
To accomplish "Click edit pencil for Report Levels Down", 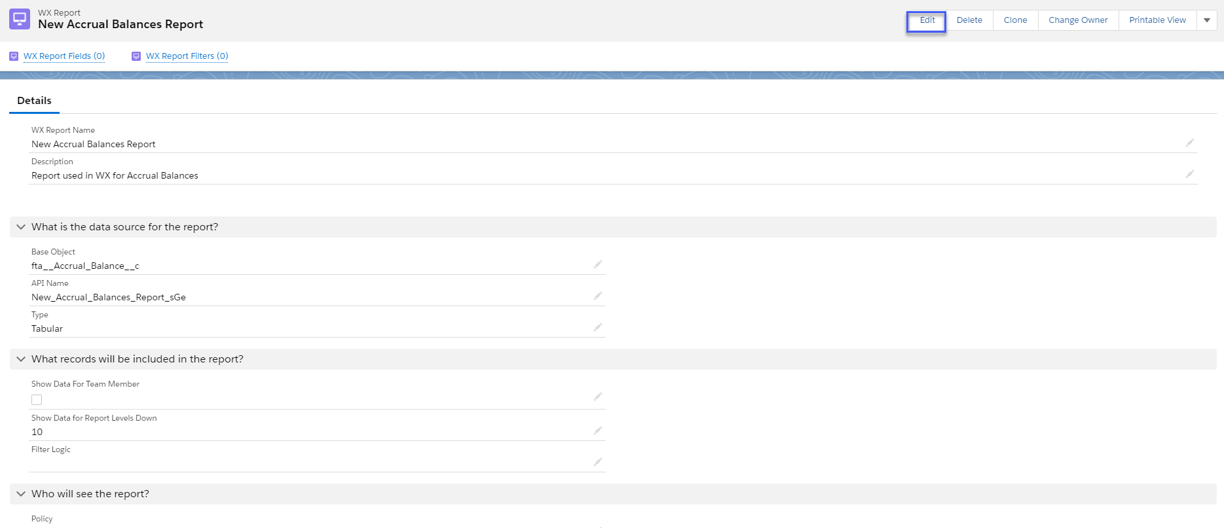I will click(598, 431).
